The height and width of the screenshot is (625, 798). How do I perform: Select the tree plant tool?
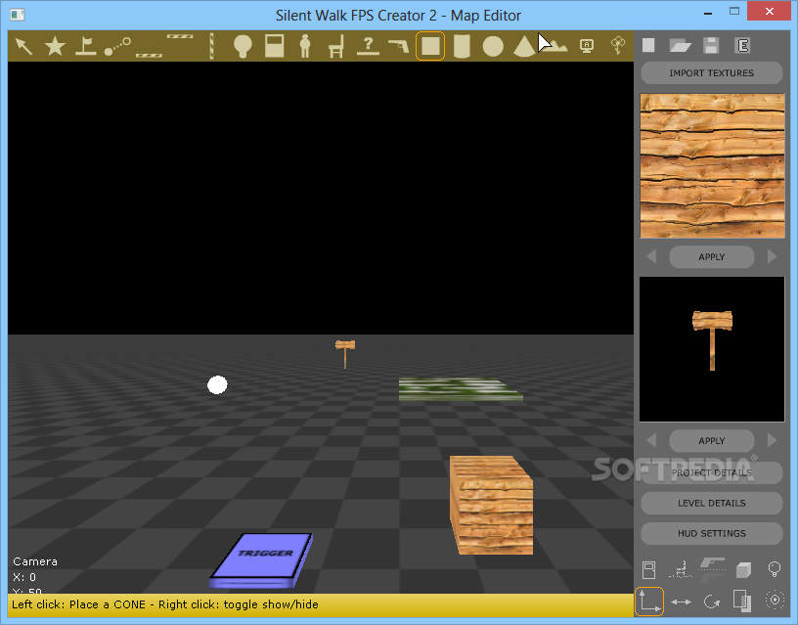point(618,46)
